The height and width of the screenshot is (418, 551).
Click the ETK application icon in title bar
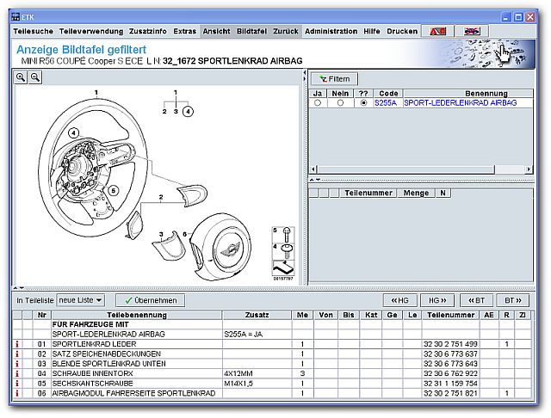coord(15,17)
